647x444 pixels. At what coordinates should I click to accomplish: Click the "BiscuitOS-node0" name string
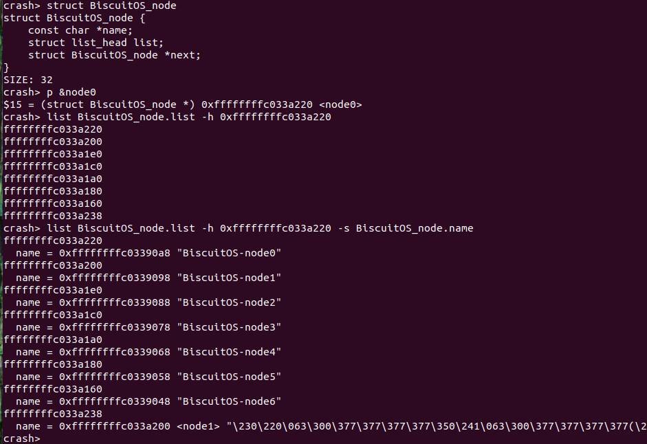click(x=230, y=253)
